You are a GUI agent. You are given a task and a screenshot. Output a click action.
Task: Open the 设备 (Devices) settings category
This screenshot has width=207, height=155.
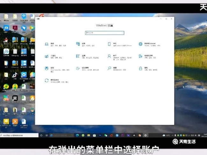(85, 44)
